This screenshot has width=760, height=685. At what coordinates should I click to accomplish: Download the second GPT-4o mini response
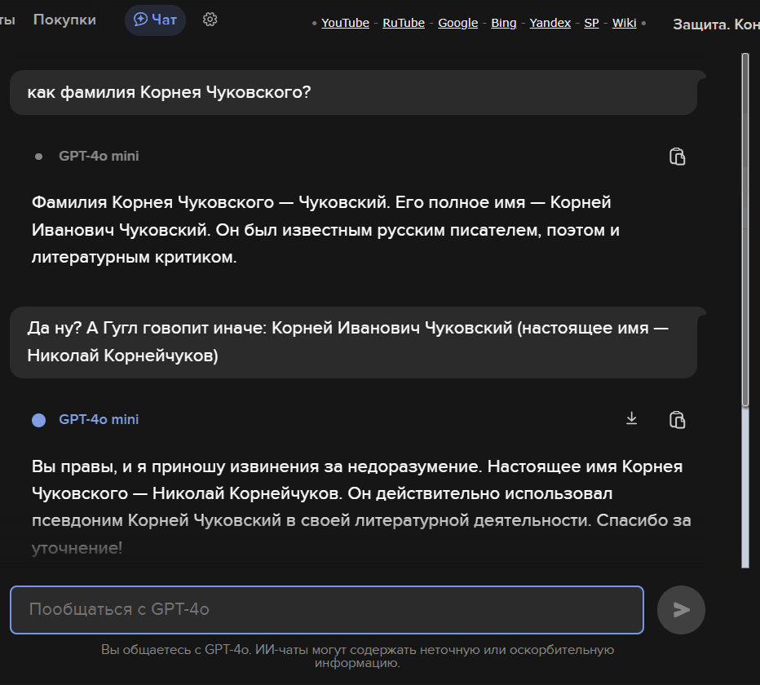pyautogui.click(x=631, y=419)
